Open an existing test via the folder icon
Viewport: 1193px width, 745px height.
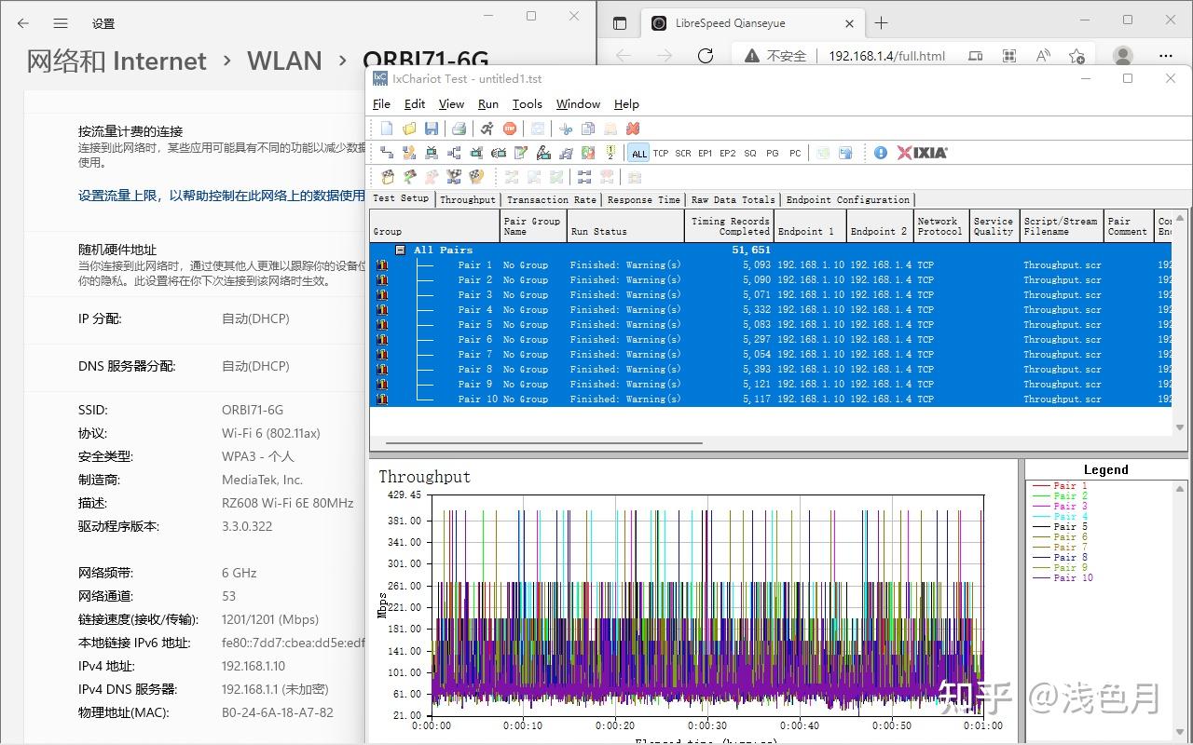[409, 129]
